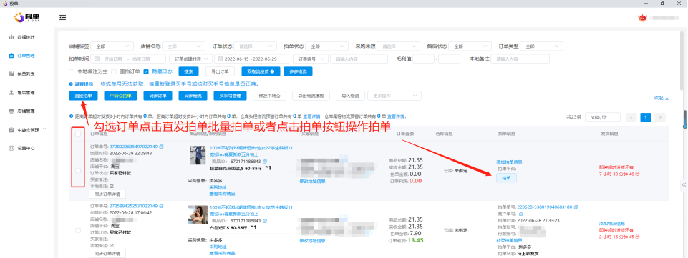Open the 50条/页 page size selector
The height and width of the screenshot is (258, 688).
(602, 117)
